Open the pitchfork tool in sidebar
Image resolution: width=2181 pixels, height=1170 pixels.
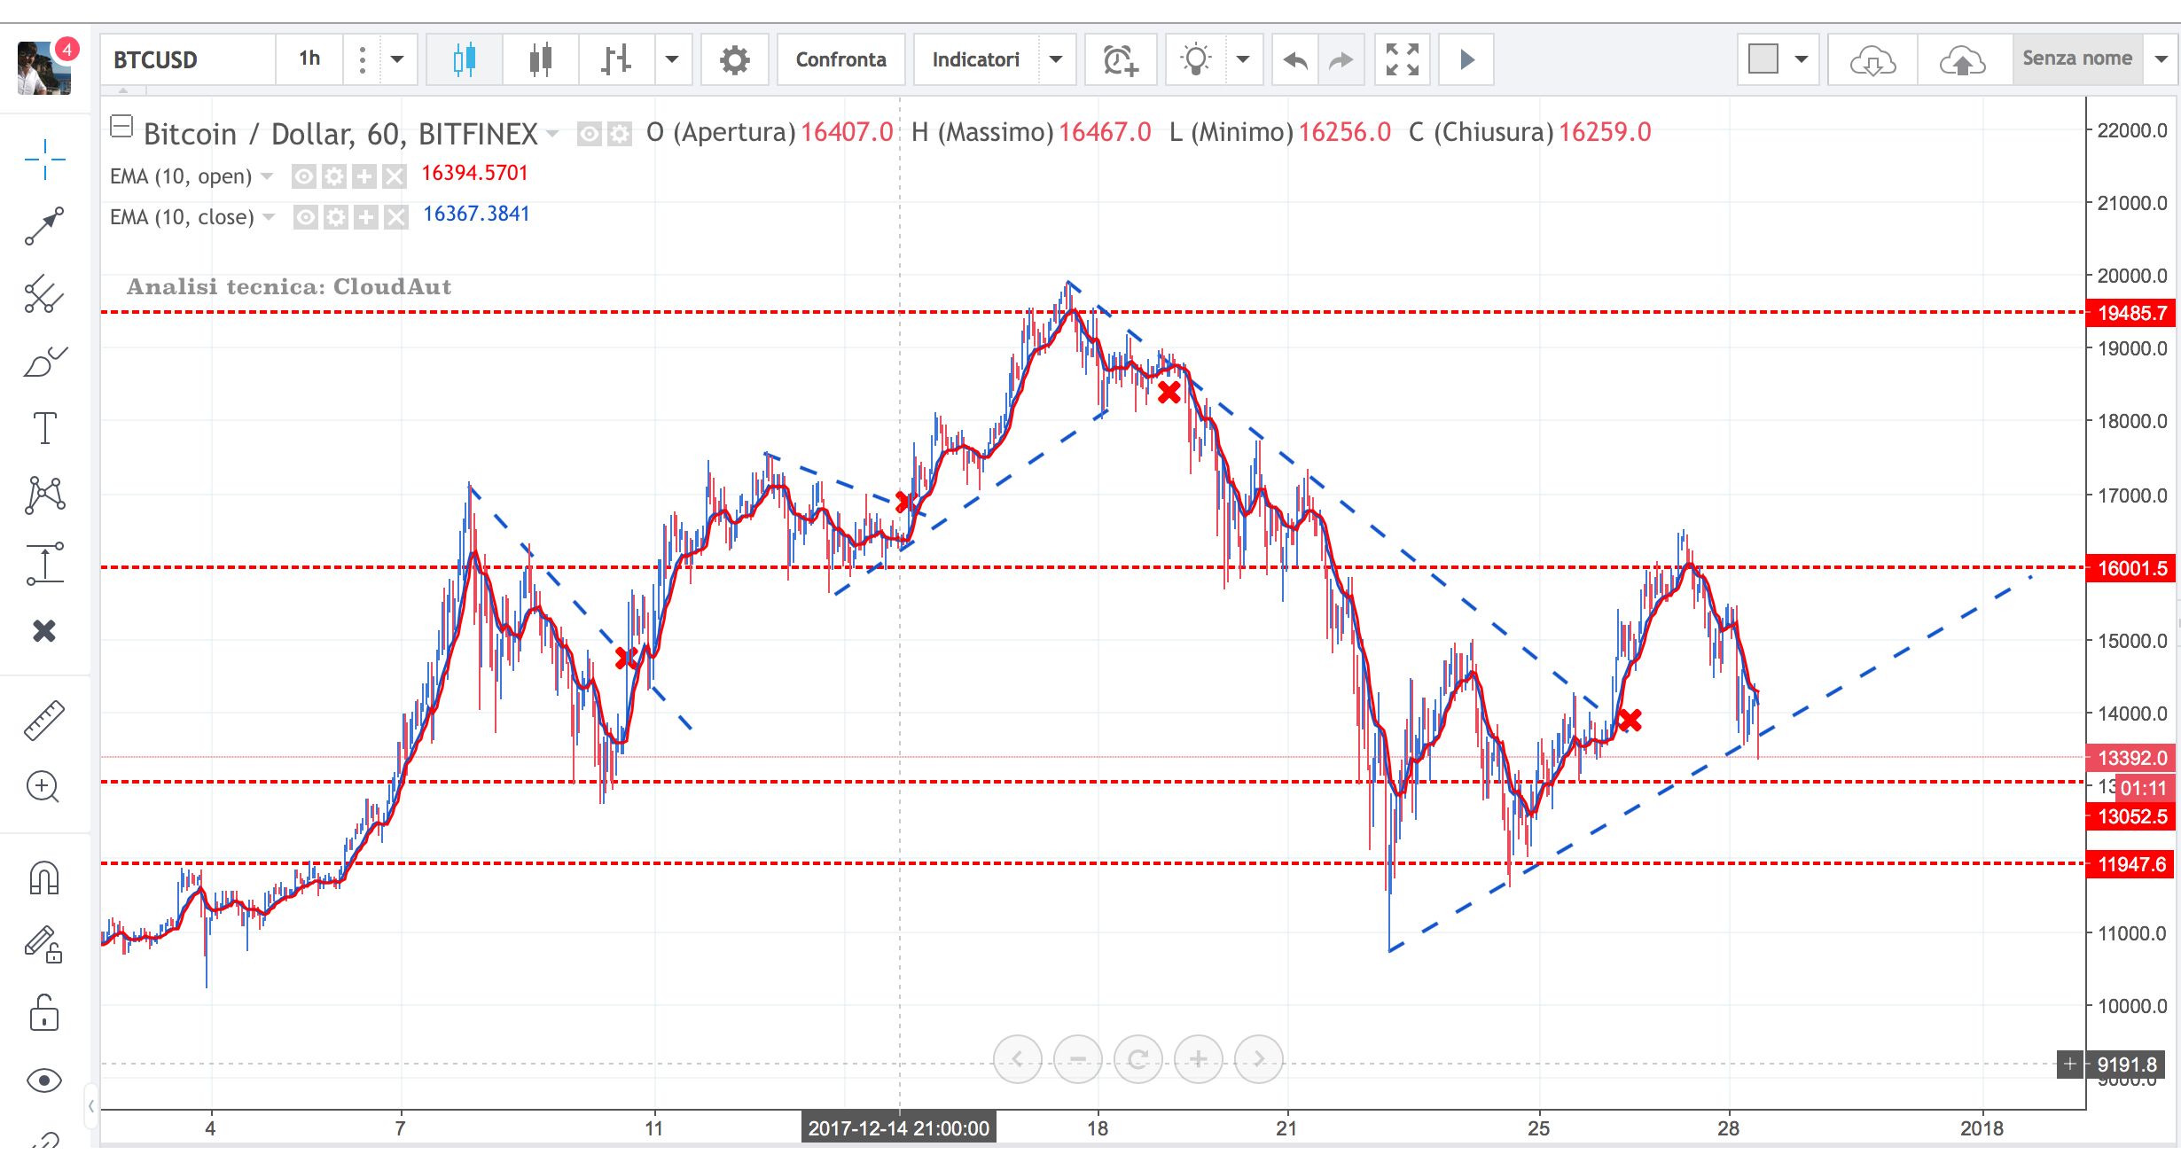[x=44, y=294]
